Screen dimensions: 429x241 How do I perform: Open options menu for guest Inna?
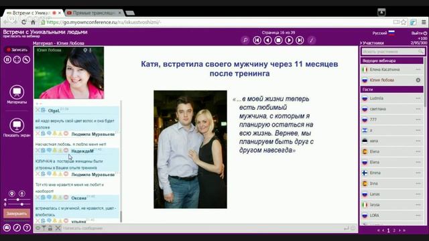coord(418,183)
